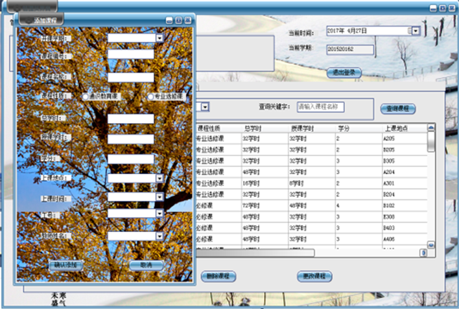Click the 退出登录 button

click(x=344, y=73)
